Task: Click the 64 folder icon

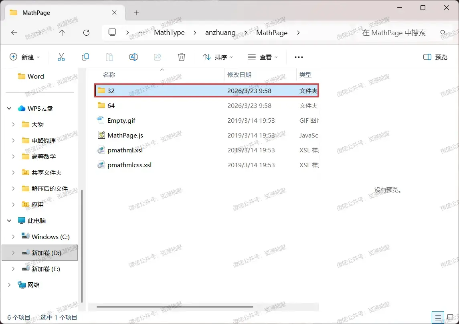Action: [101, 105]
